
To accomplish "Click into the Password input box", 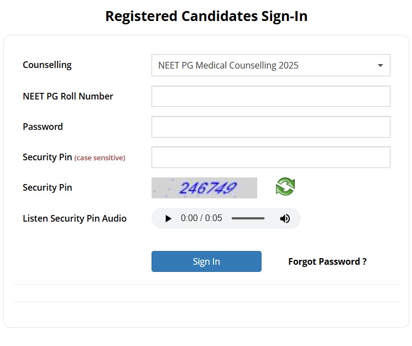I will pos(270,127).
